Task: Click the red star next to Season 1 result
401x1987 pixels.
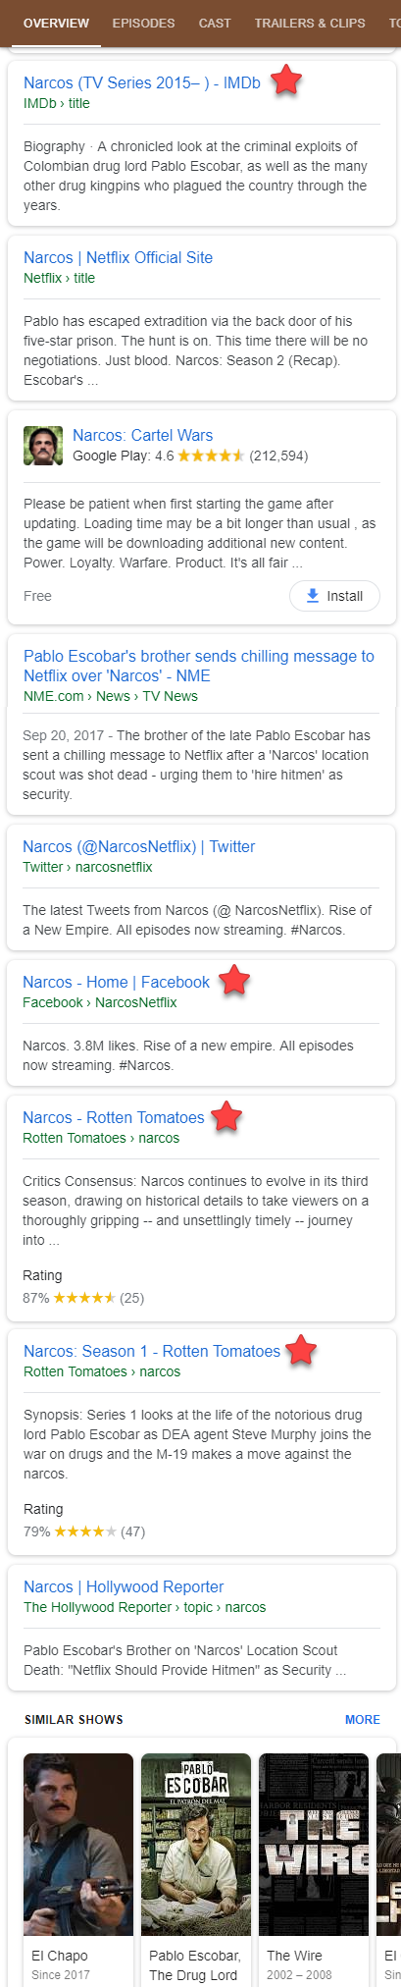Action: [301, 1350]
